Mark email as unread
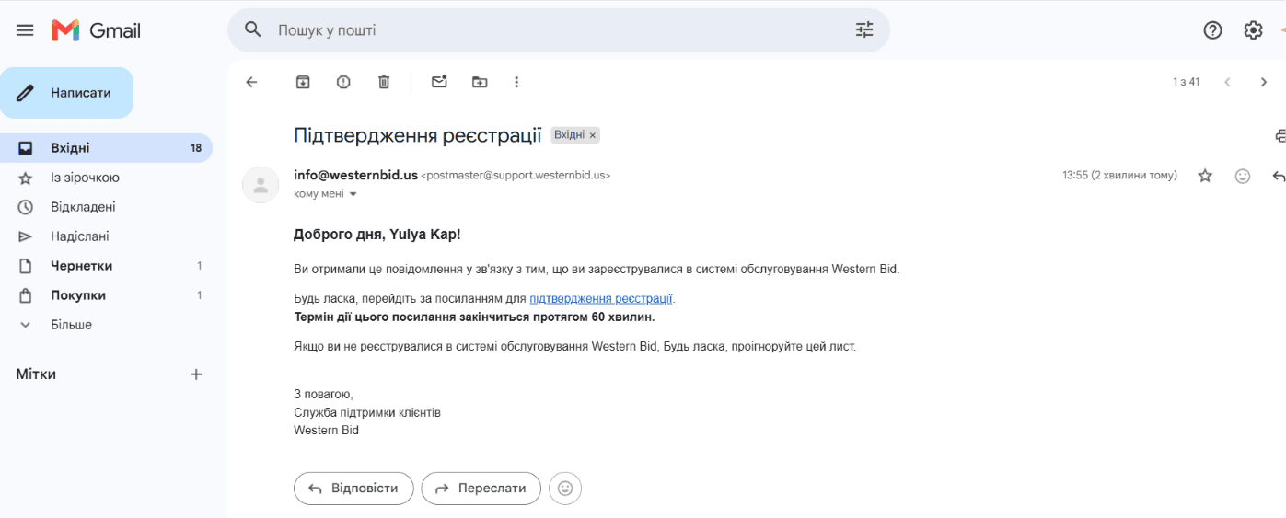The width and height of the screenshot is (1286, 518). (439, 82)
